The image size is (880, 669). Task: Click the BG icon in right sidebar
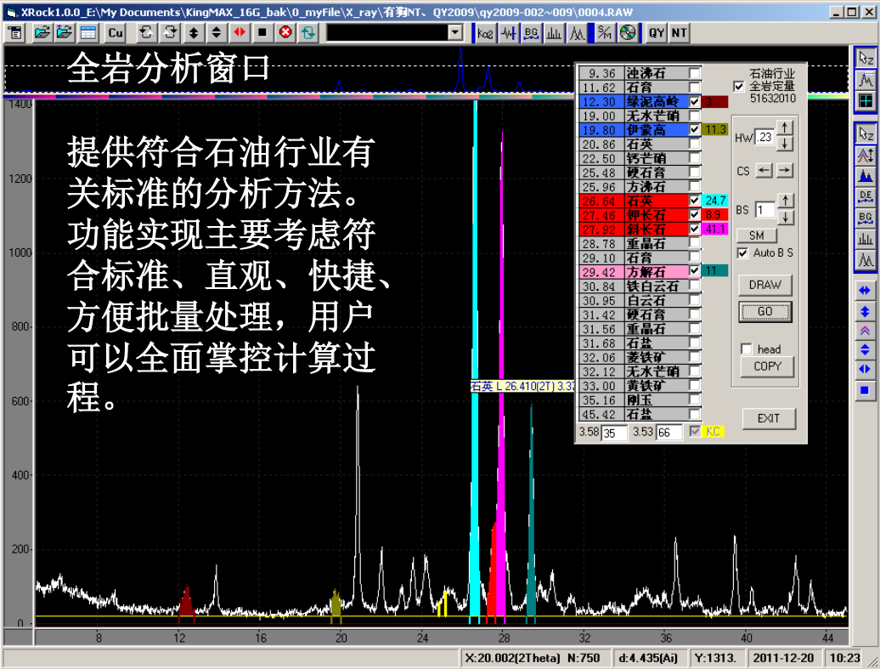point(866,218)
